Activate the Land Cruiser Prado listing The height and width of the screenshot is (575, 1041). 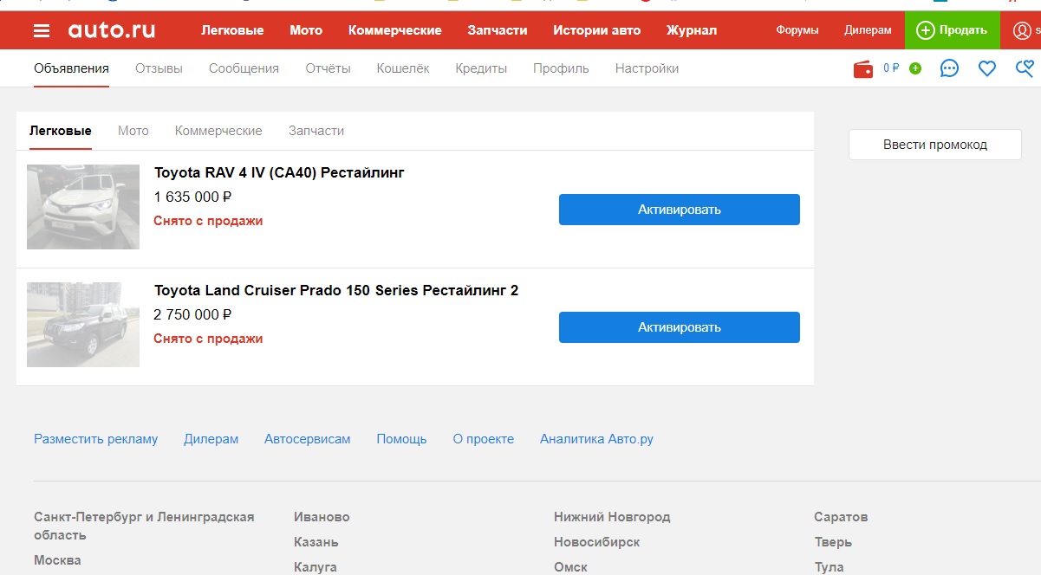[680, 327]
